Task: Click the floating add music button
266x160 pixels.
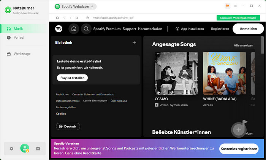Action: pos(239,129)
